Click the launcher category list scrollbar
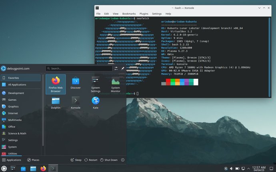Viewport: 276px width, 172px height. pyautogui.click(x=43, y=110)
